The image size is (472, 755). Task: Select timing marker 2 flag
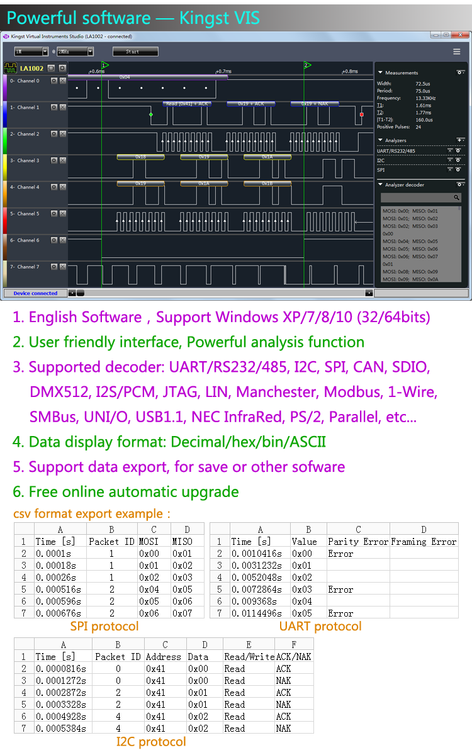tap(306, 65)
